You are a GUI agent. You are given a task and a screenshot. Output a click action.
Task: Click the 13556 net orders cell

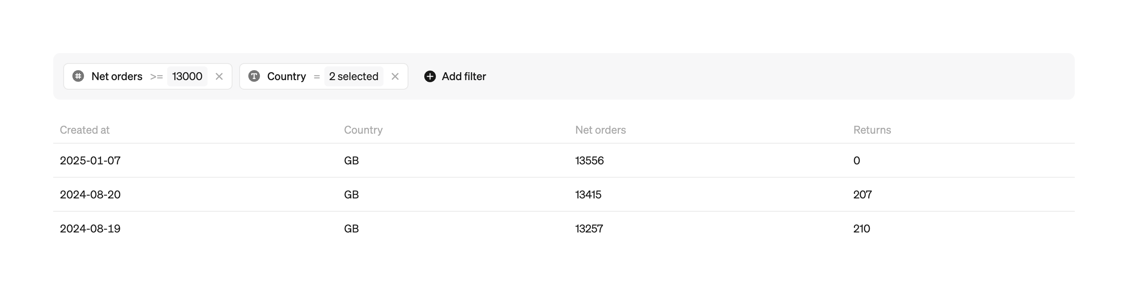(x=589, y=161)
